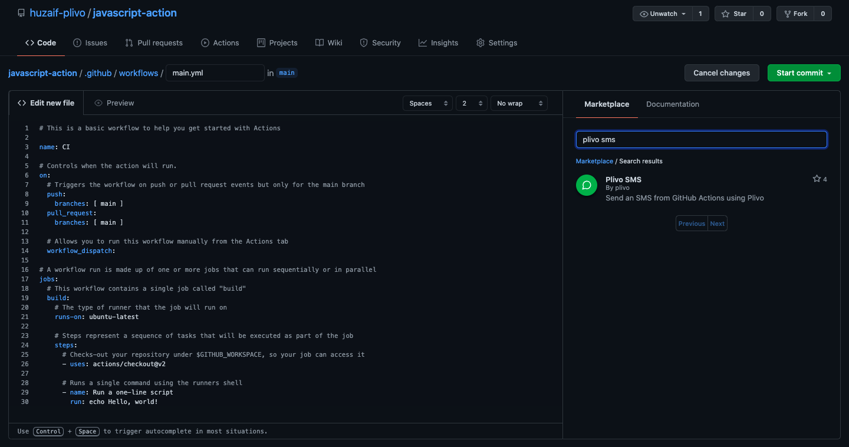The image size is (849, 447).
Task: Click the Insights graph icon
Action: [422, 42]
